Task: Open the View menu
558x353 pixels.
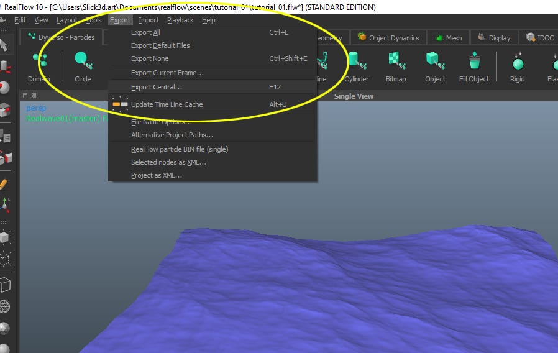Action: pos(41,20)
